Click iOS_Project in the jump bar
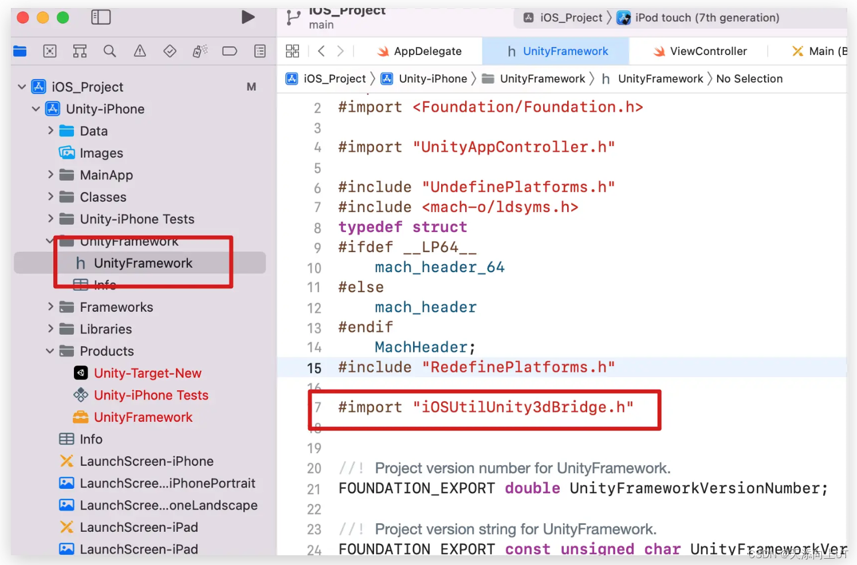The height and width of the screenshot is (565, 857). point(326,79)
